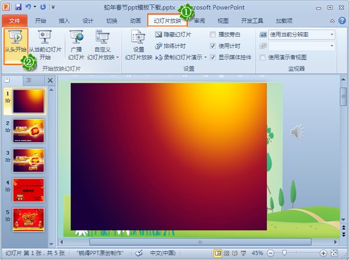Image resolution: width=349 pixels, height=260 pixels.
Task: Switch to the View (视图) tab
Action: point(223,21)
